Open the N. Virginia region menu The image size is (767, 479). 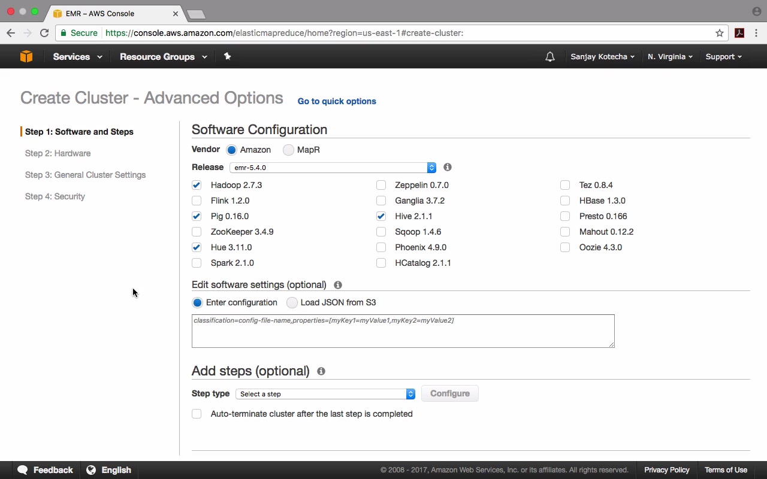click(x=670, y=57)
